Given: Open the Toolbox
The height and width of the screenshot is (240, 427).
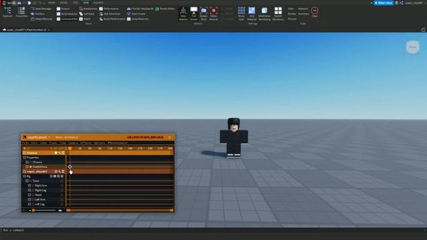Looking at the screenshot, I should tap(38, 13).
